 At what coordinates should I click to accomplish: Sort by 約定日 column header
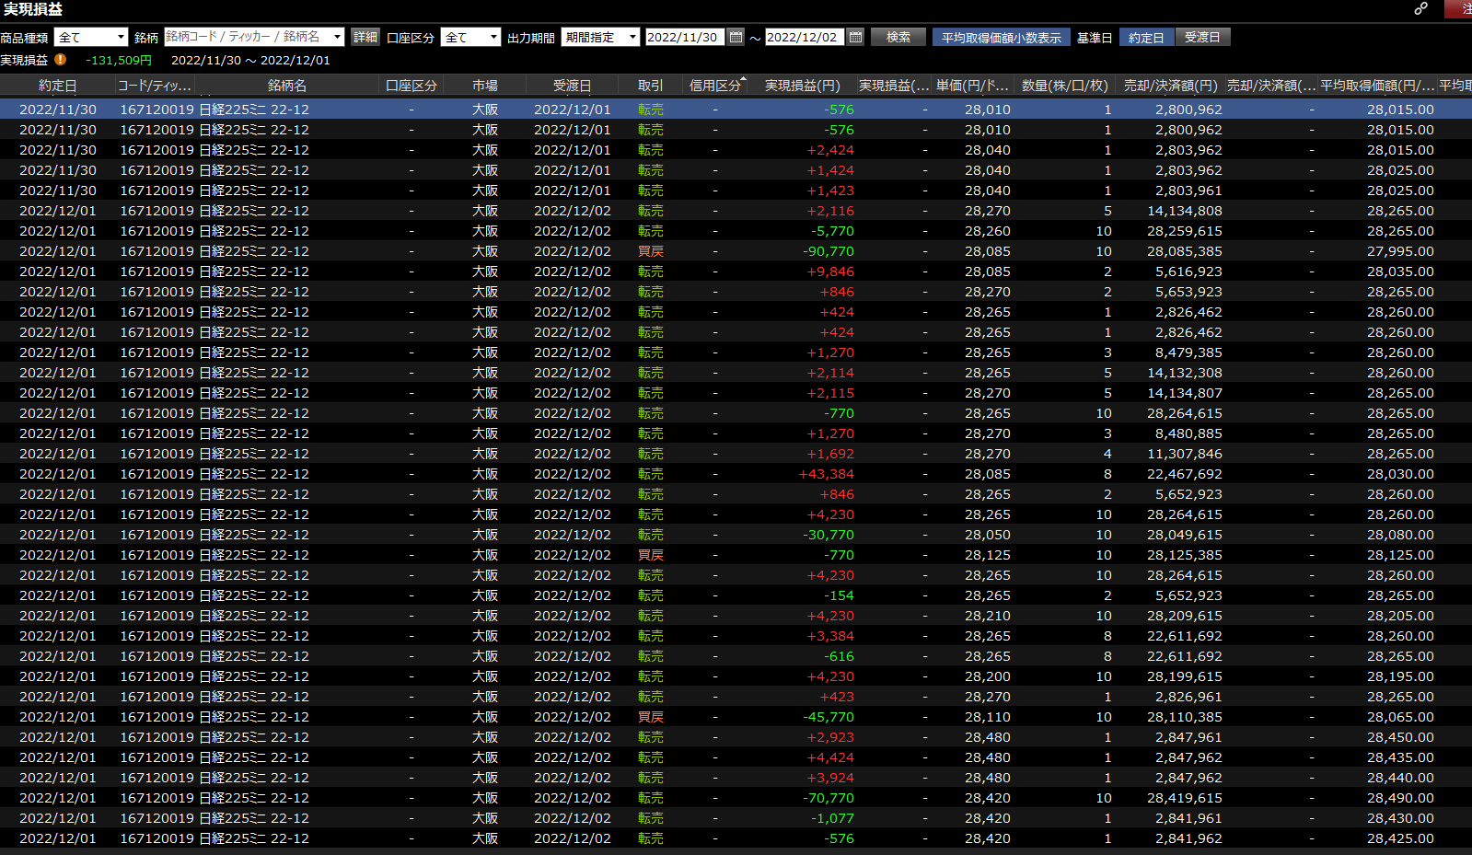tap(57, 85)
